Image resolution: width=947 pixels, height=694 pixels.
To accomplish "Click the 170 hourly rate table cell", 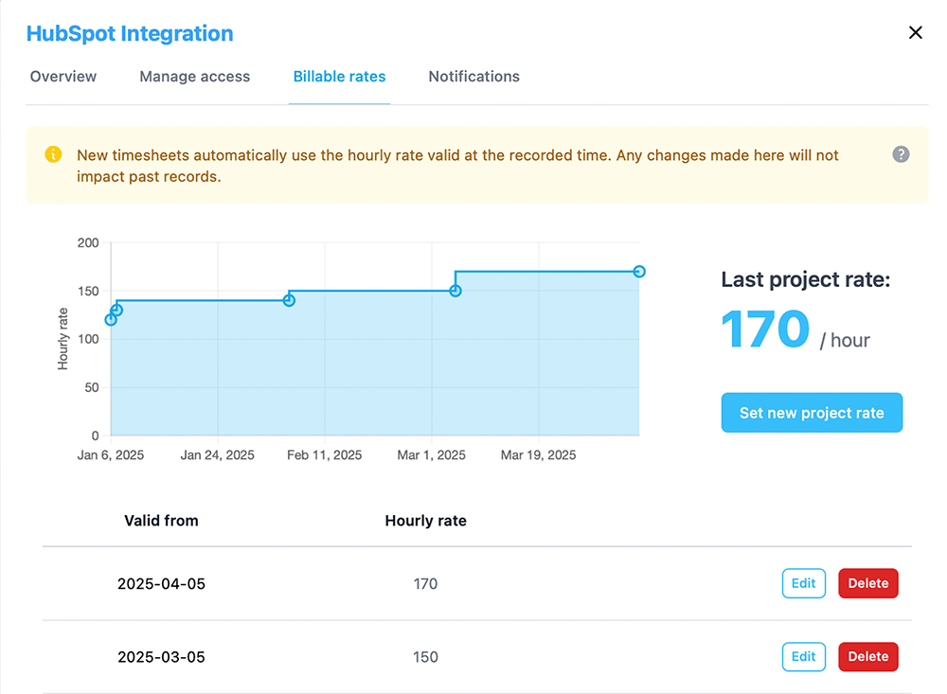I will point(426,584).
